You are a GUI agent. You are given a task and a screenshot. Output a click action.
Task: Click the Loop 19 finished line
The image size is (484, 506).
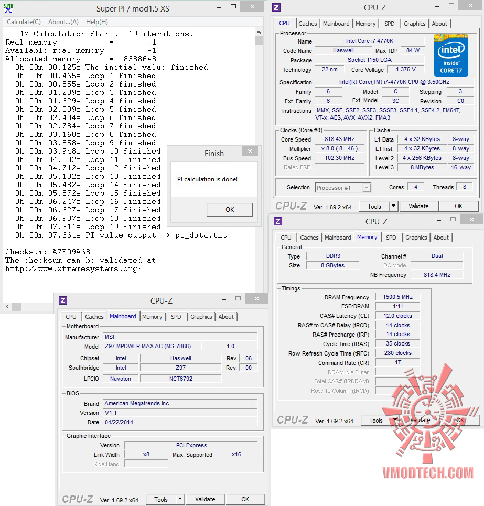tap(88, 227)
